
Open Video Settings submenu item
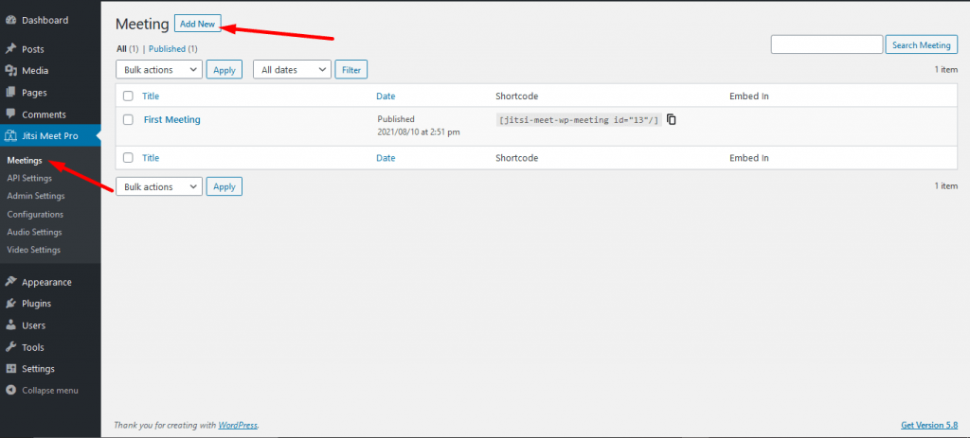34,250
